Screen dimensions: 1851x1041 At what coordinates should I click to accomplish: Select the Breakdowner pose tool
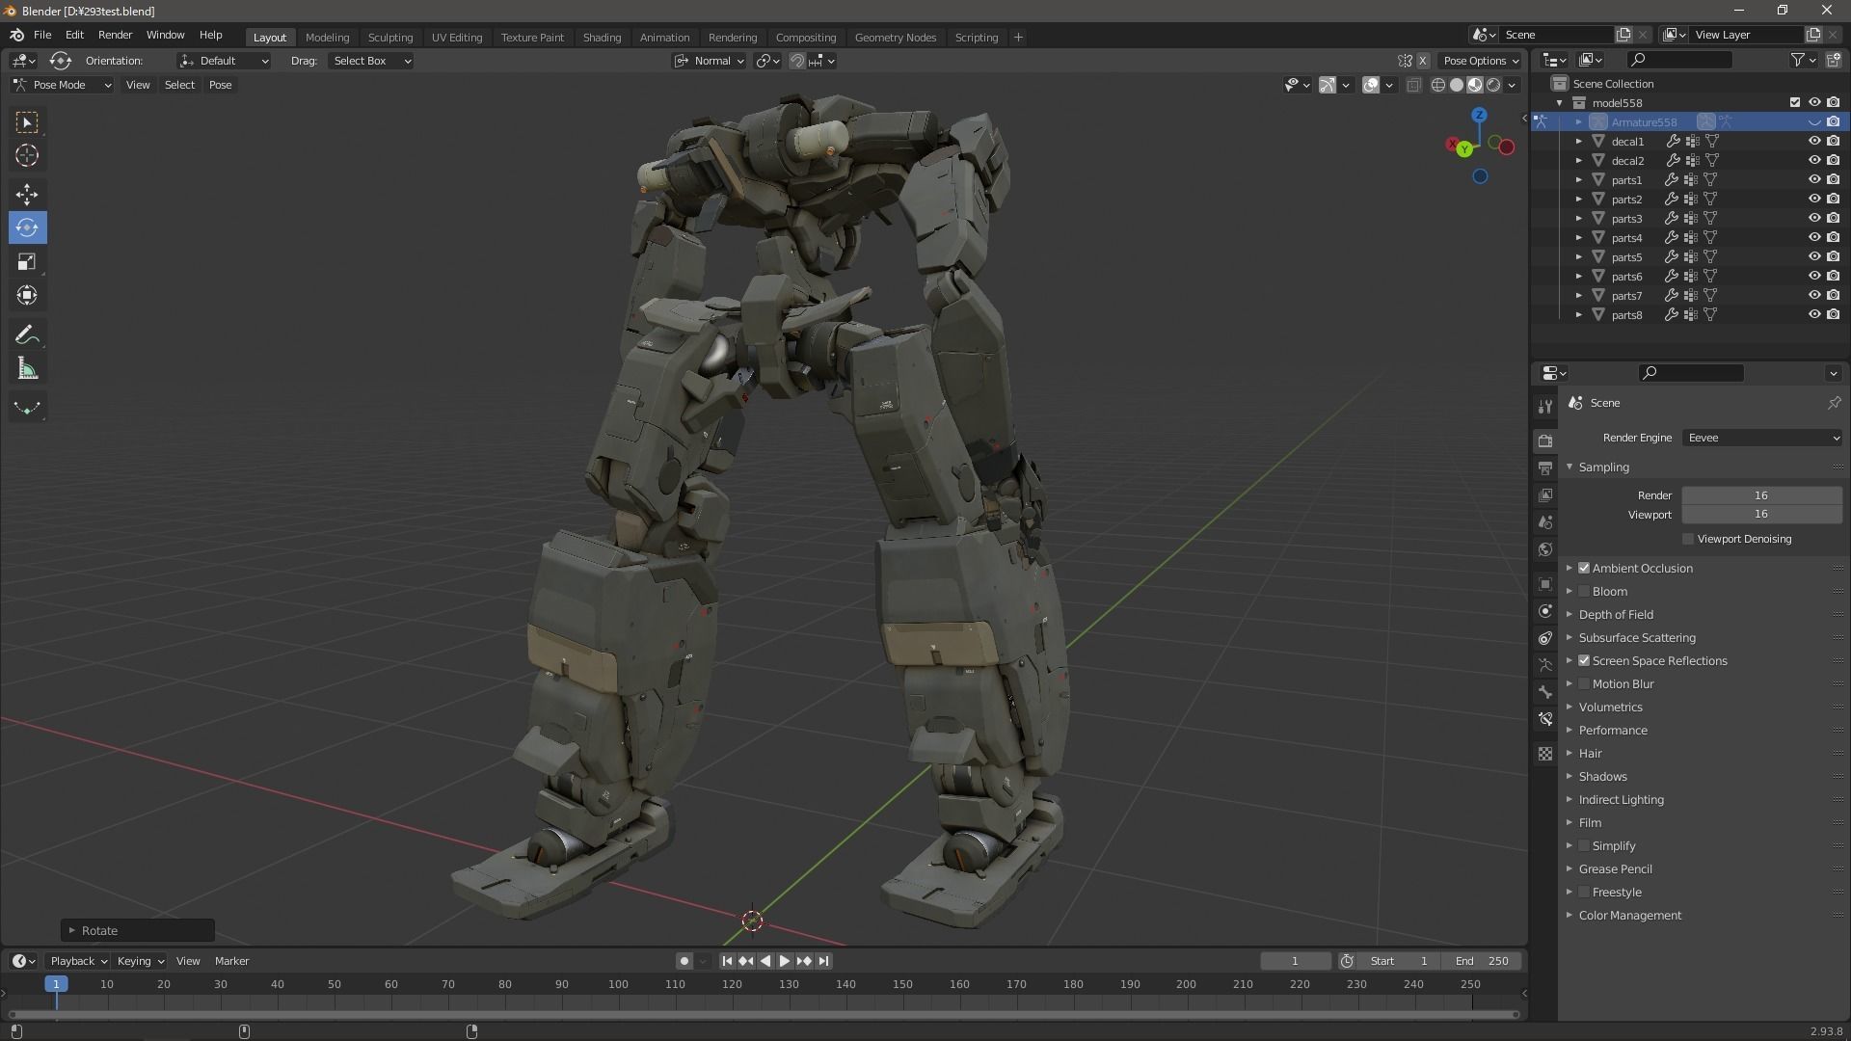point(27,407)
